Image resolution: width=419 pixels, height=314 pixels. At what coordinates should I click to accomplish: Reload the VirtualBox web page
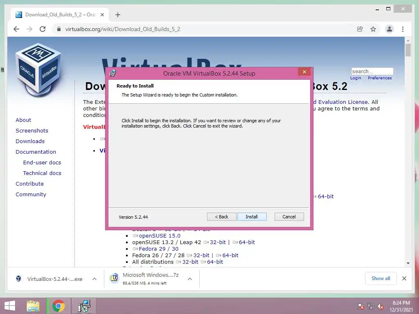click(43, 29)
